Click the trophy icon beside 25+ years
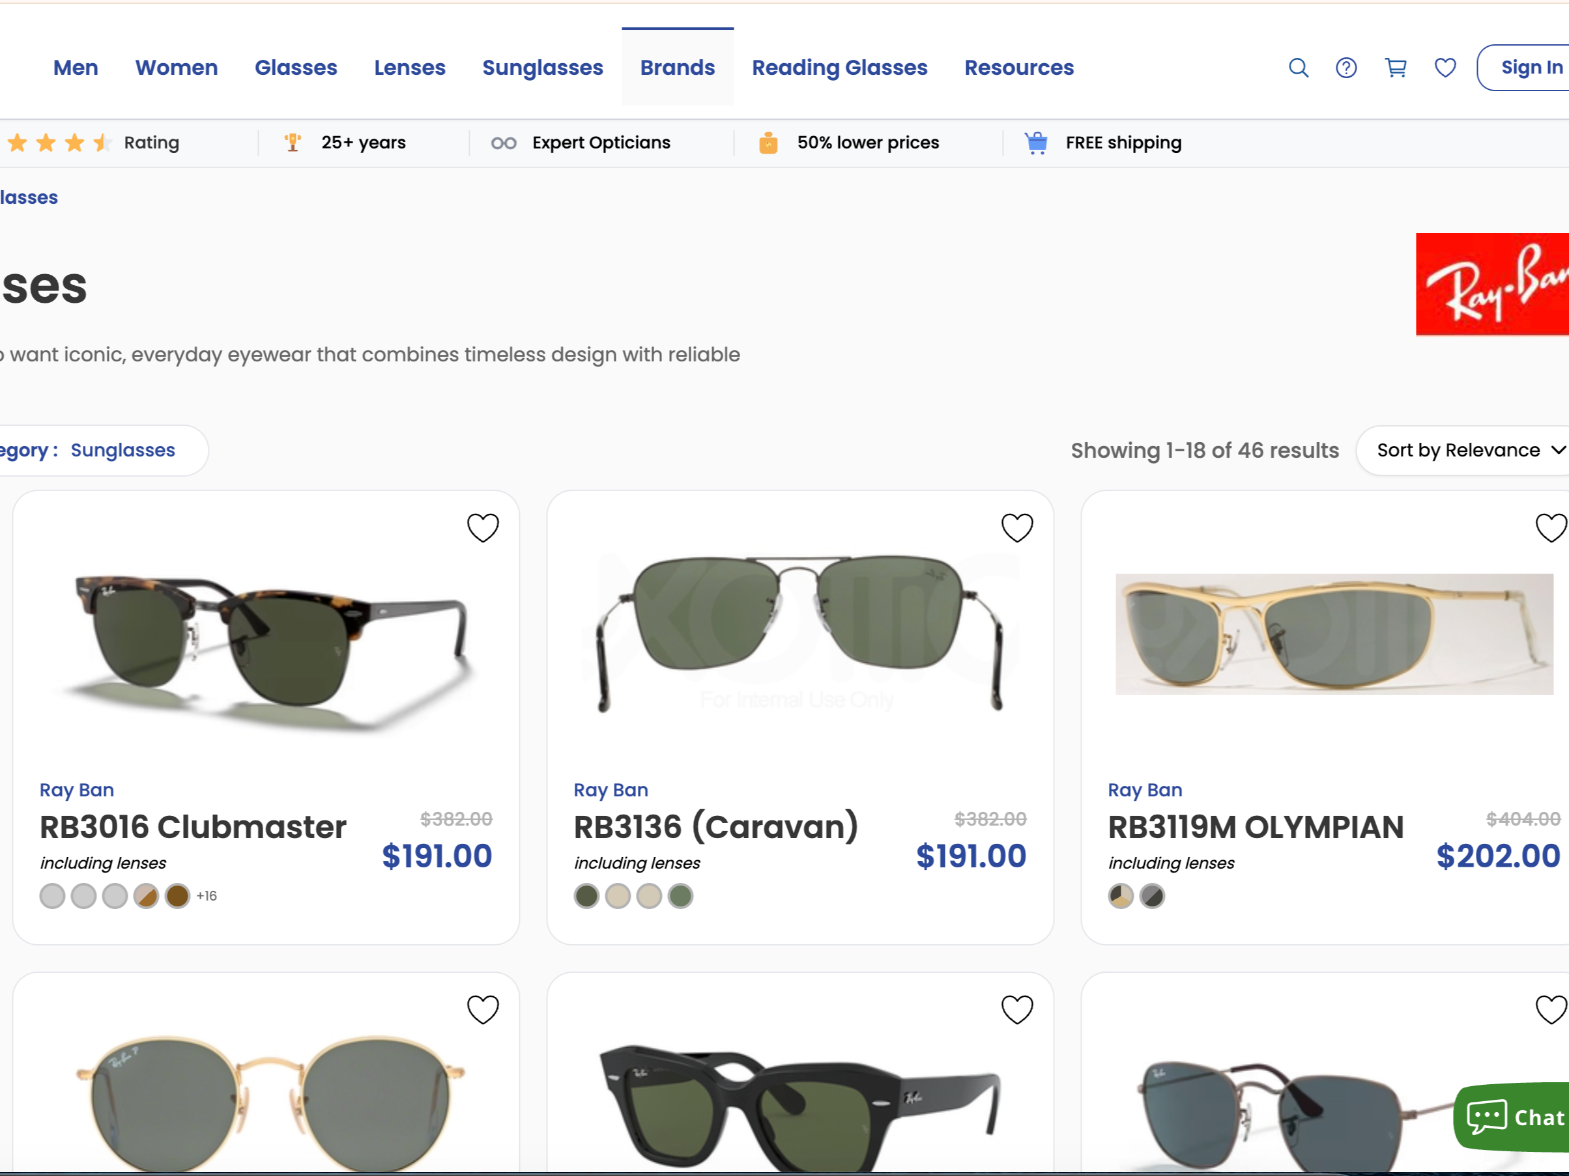1569x1176 pixels. coord(293,143)
